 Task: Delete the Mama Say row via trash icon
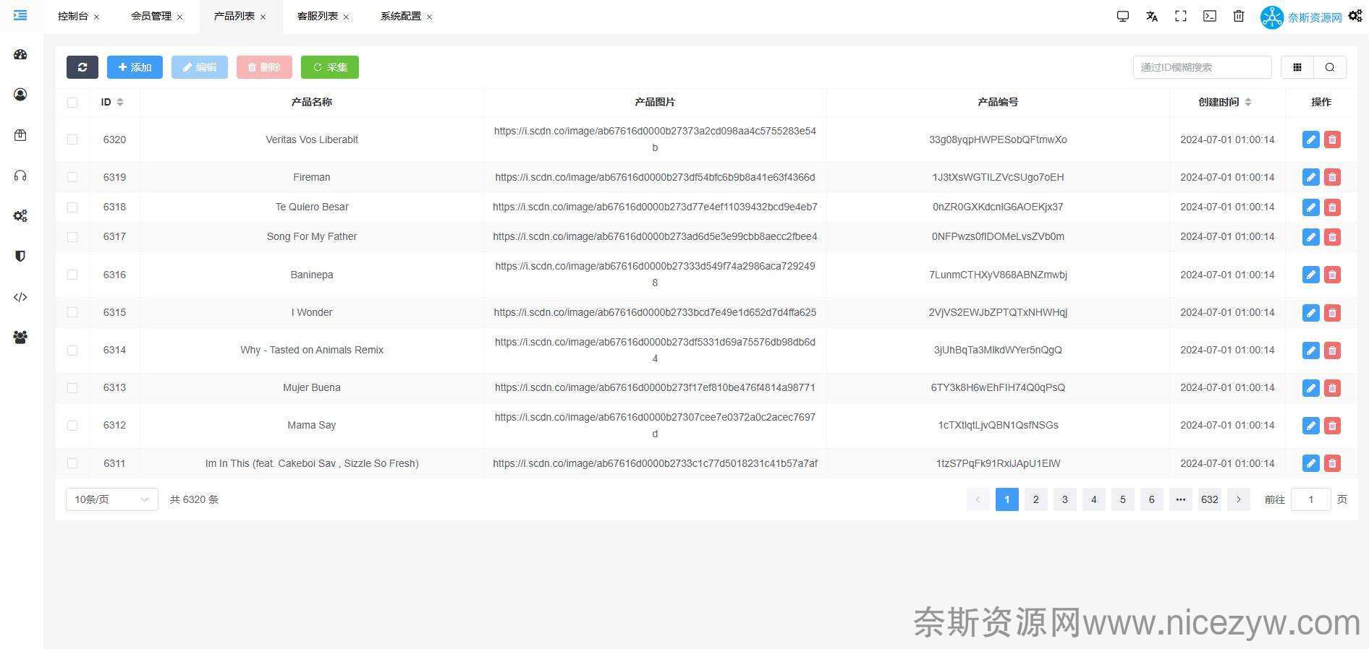pos(1332,426)
